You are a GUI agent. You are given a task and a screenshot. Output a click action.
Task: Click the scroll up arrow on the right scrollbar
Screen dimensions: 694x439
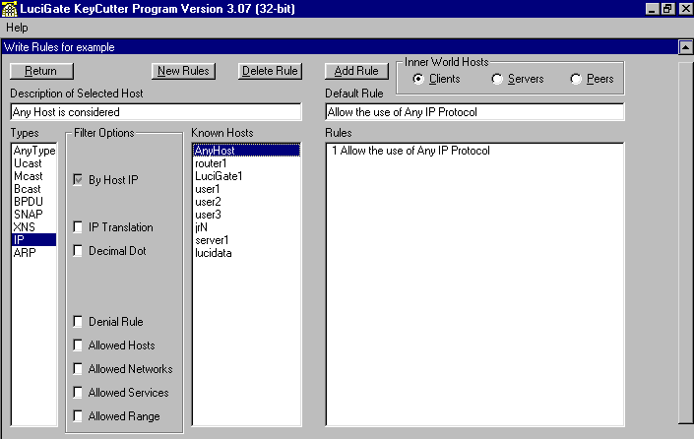click(x=685, y=47)
